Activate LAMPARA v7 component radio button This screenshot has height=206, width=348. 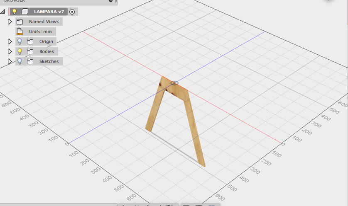[x=72, y=12]
